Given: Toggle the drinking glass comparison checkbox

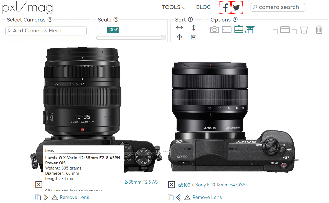Looking at the screenshot, I should (x=294, y=32).
